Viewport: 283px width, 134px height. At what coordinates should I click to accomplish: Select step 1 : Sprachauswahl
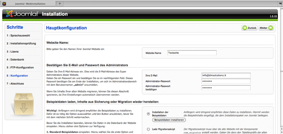click(18, 35)
